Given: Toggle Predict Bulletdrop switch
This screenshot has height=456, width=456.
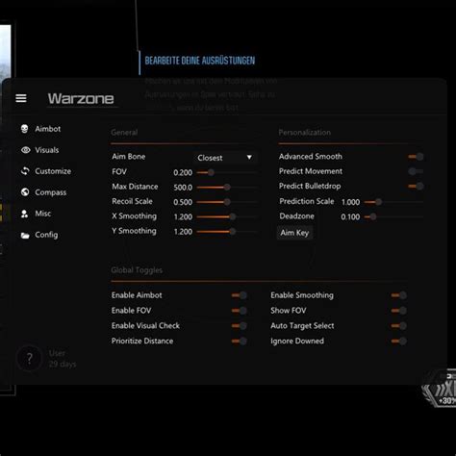Looking at the screenshot, I should click(x=416, y=186).
